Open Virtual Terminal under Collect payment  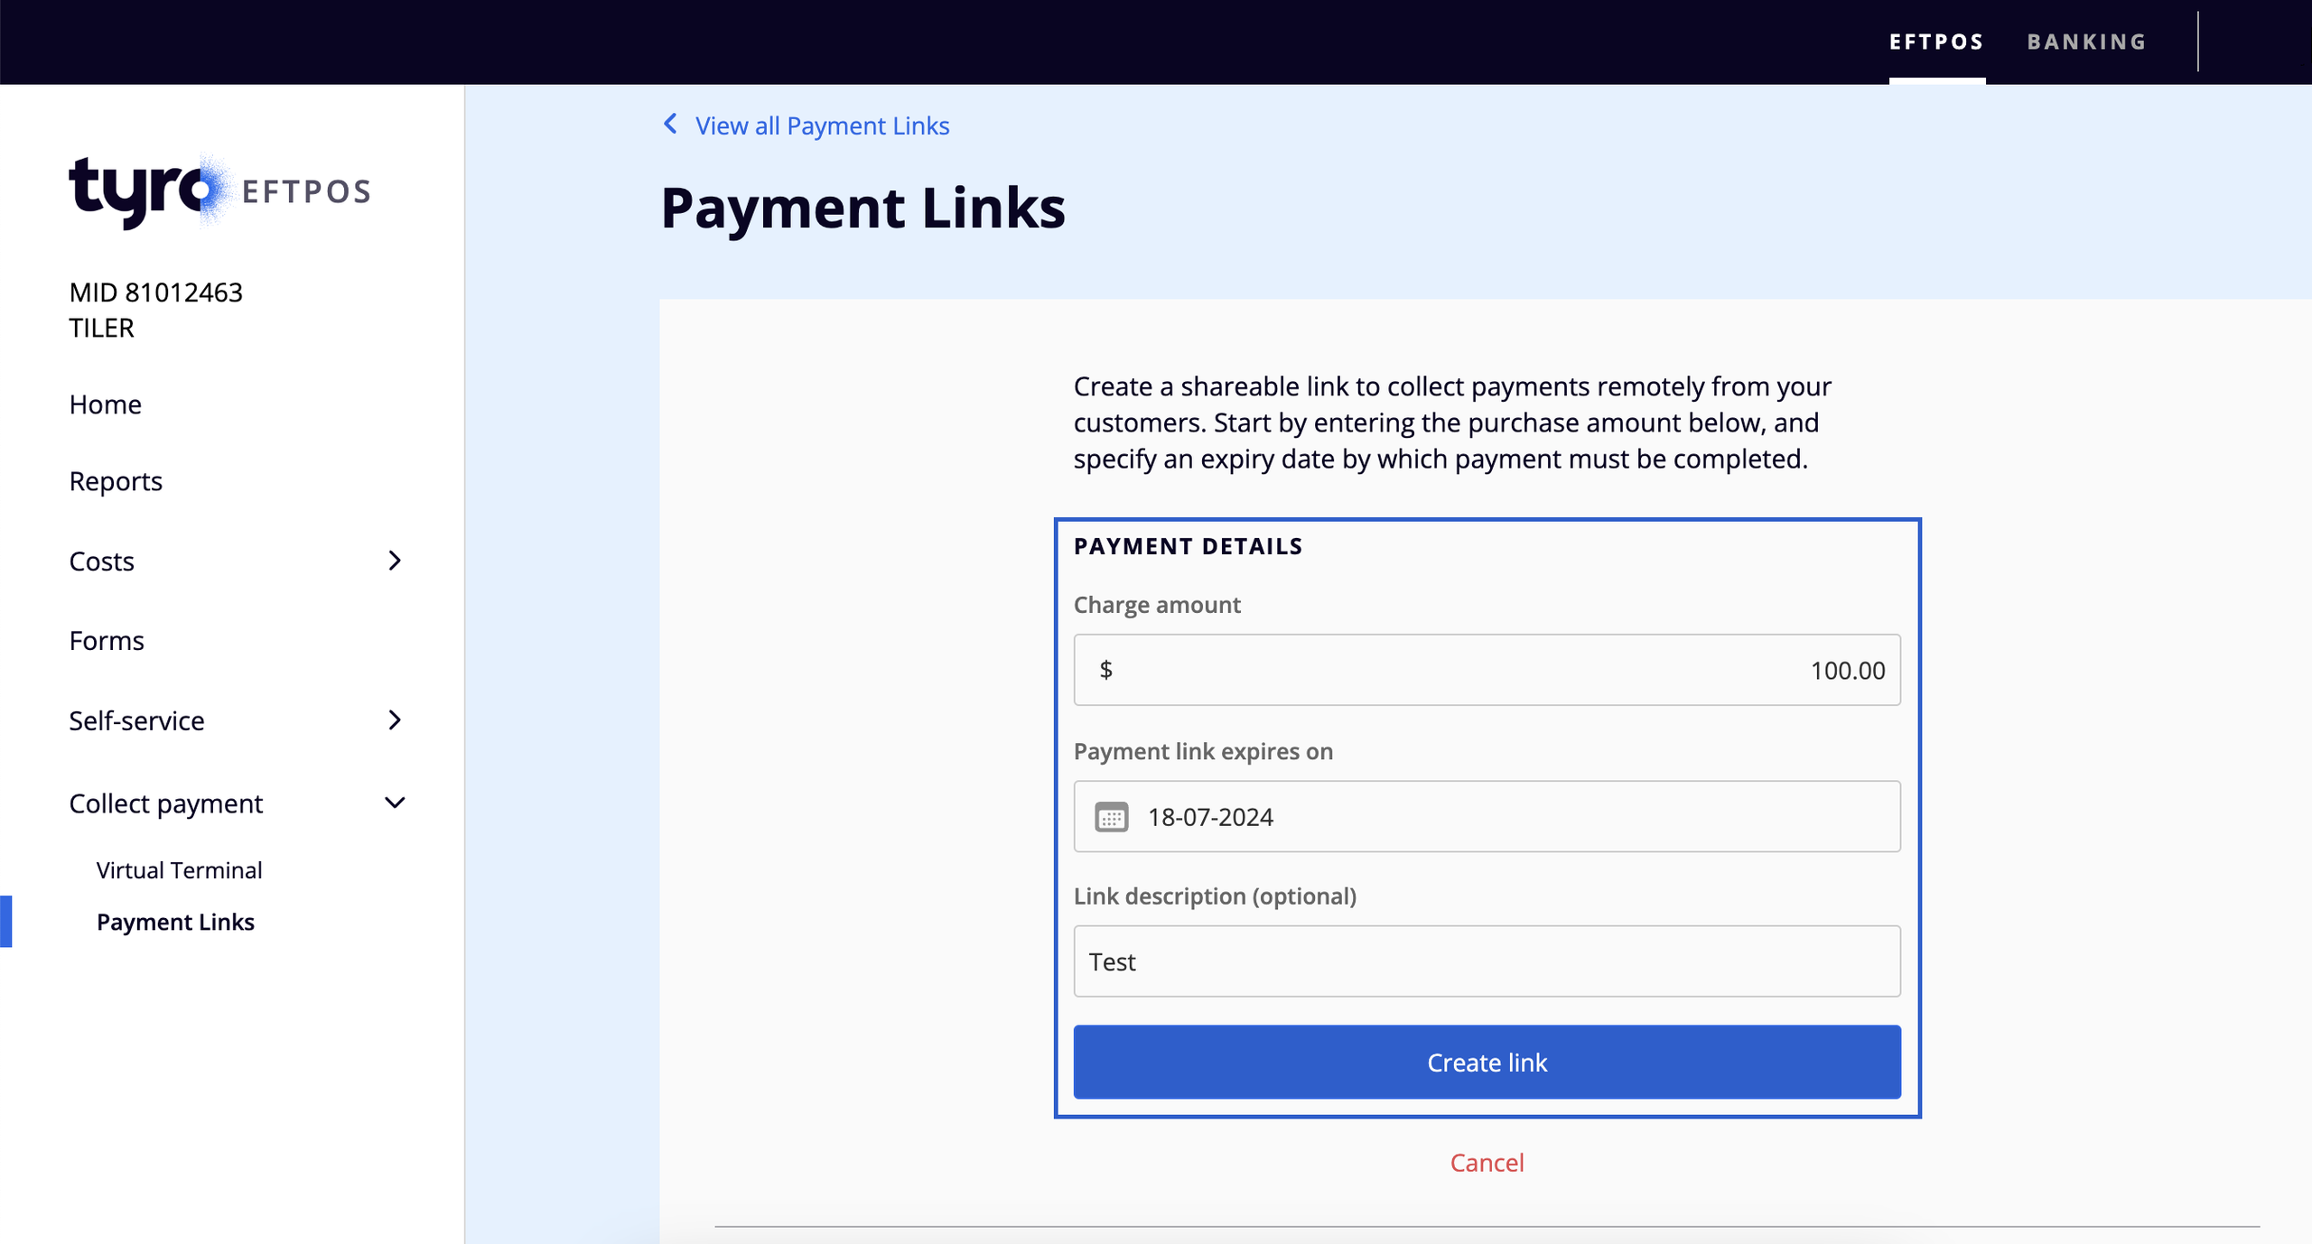tap(179, 870)
